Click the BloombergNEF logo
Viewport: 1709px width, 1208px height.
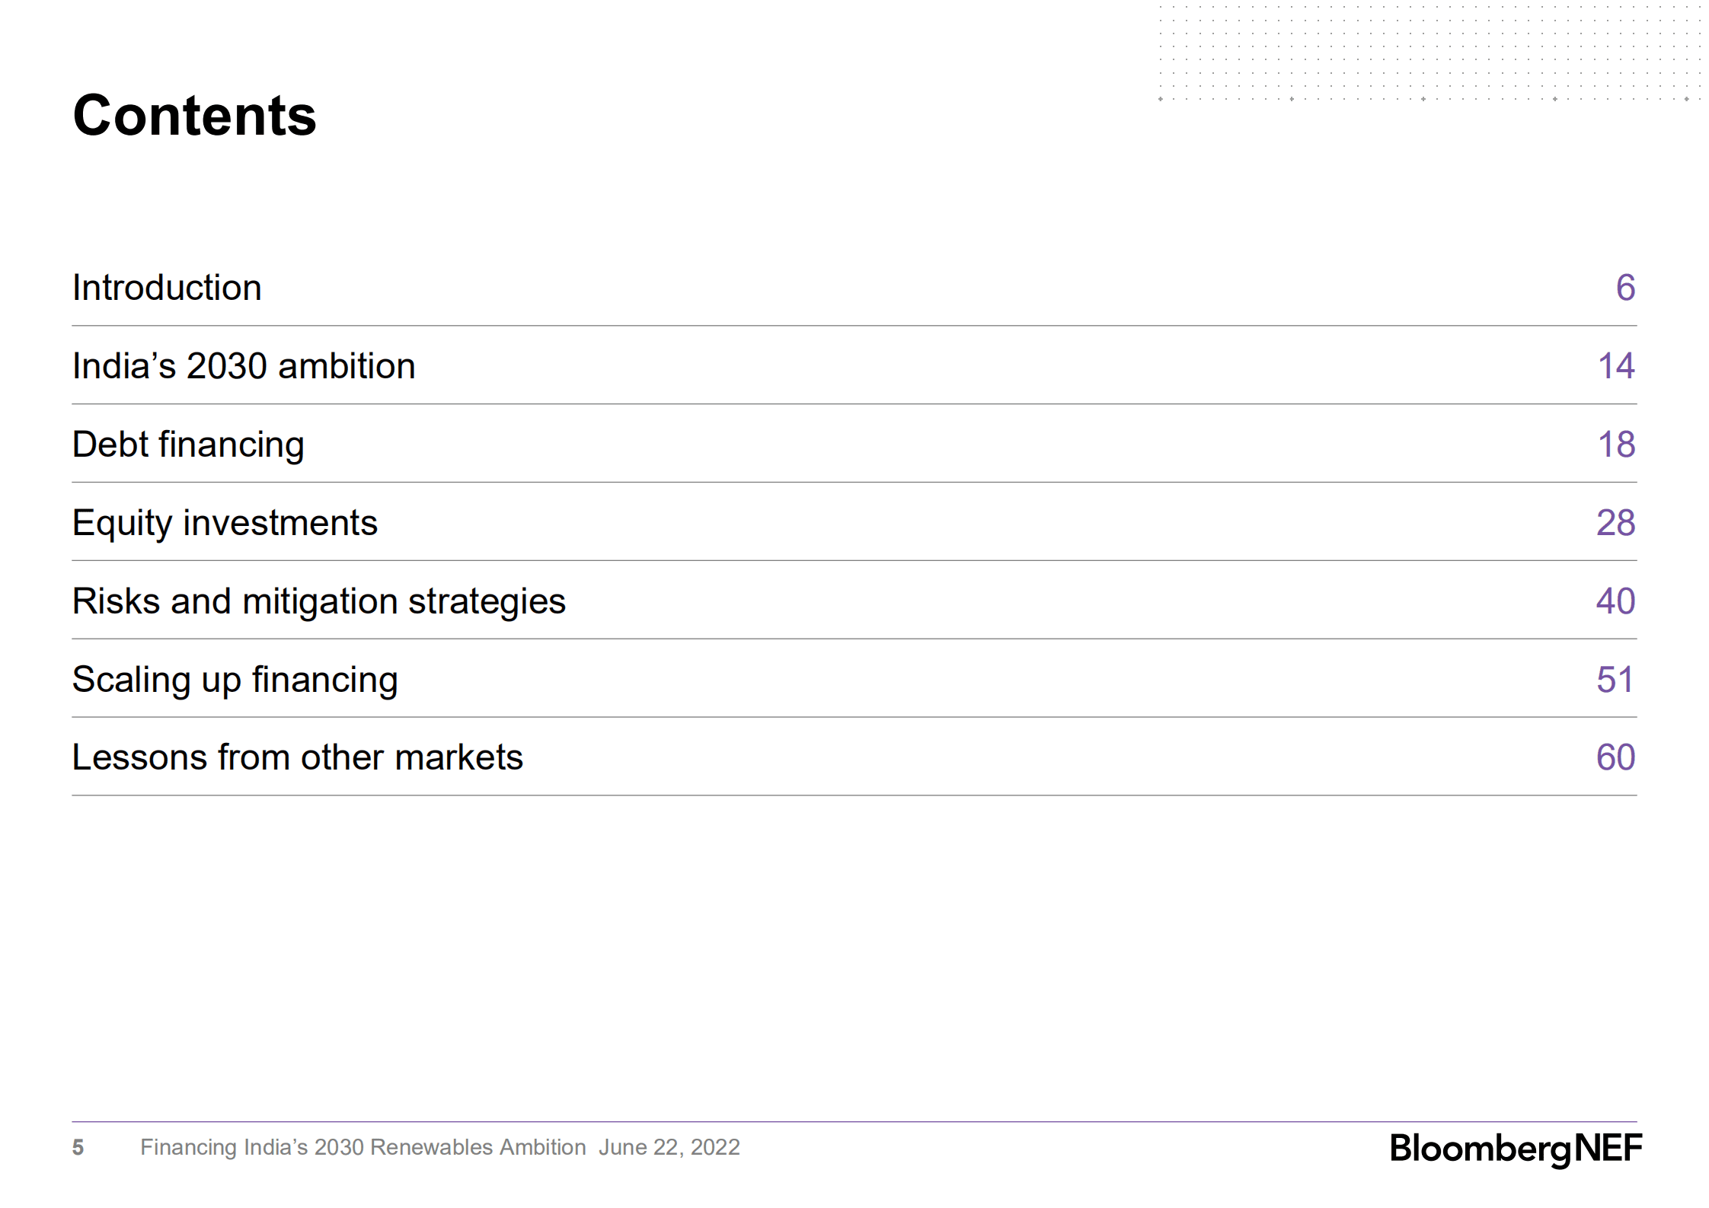1516,1148
